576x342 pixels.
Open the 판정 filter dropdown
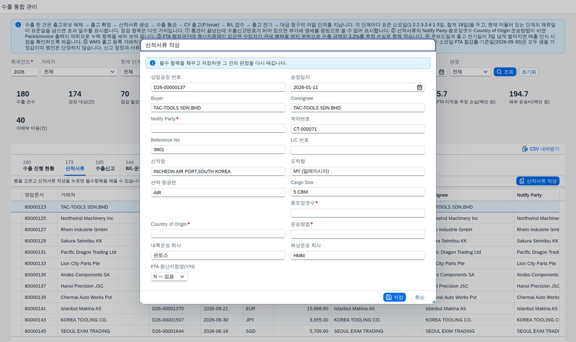470,72
